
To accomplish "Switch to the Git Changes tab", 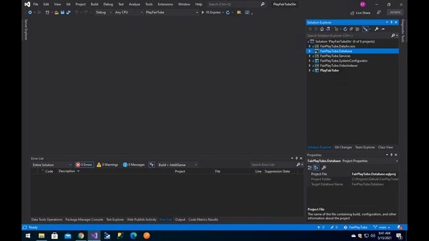I will (343, 147).
